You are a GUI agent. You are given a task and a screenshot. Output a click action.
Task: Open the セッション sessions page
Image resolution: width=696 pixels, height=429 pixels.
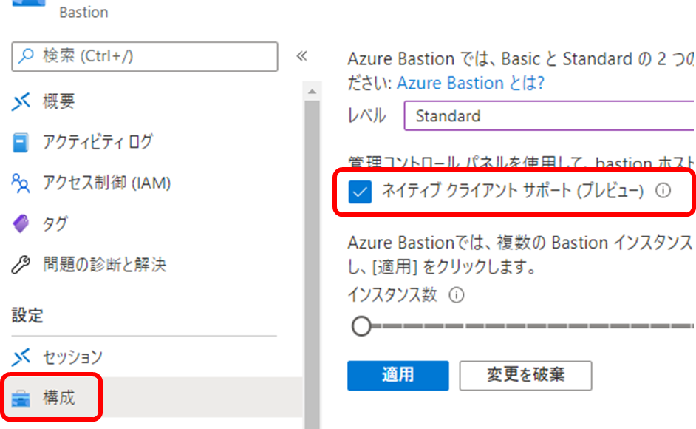pos(72,357)
